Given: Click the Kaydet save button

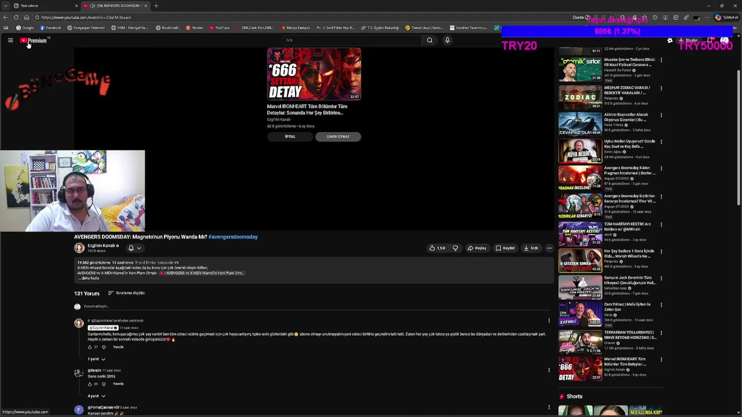Looking at the screenshot, I should tap(505, 248).
